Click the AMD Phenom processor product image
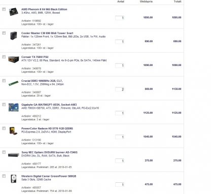Screen dimensions: 211x194 click(14, 12)
